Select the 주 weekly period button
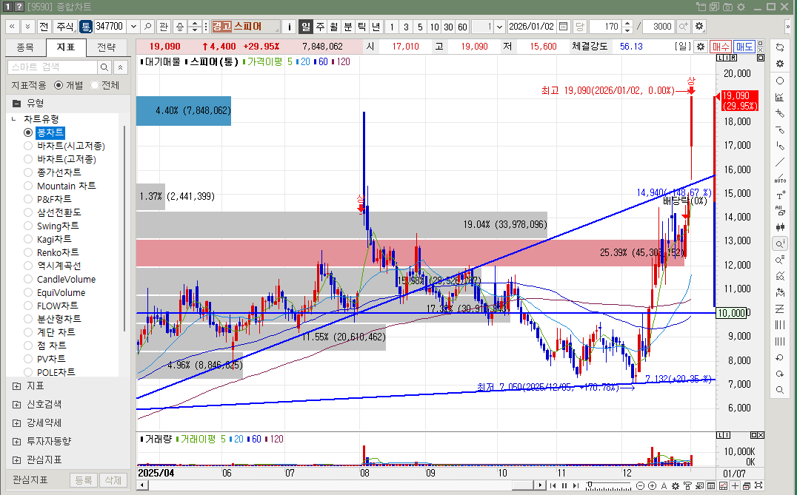The image size is (797, 495). point(320,27)
